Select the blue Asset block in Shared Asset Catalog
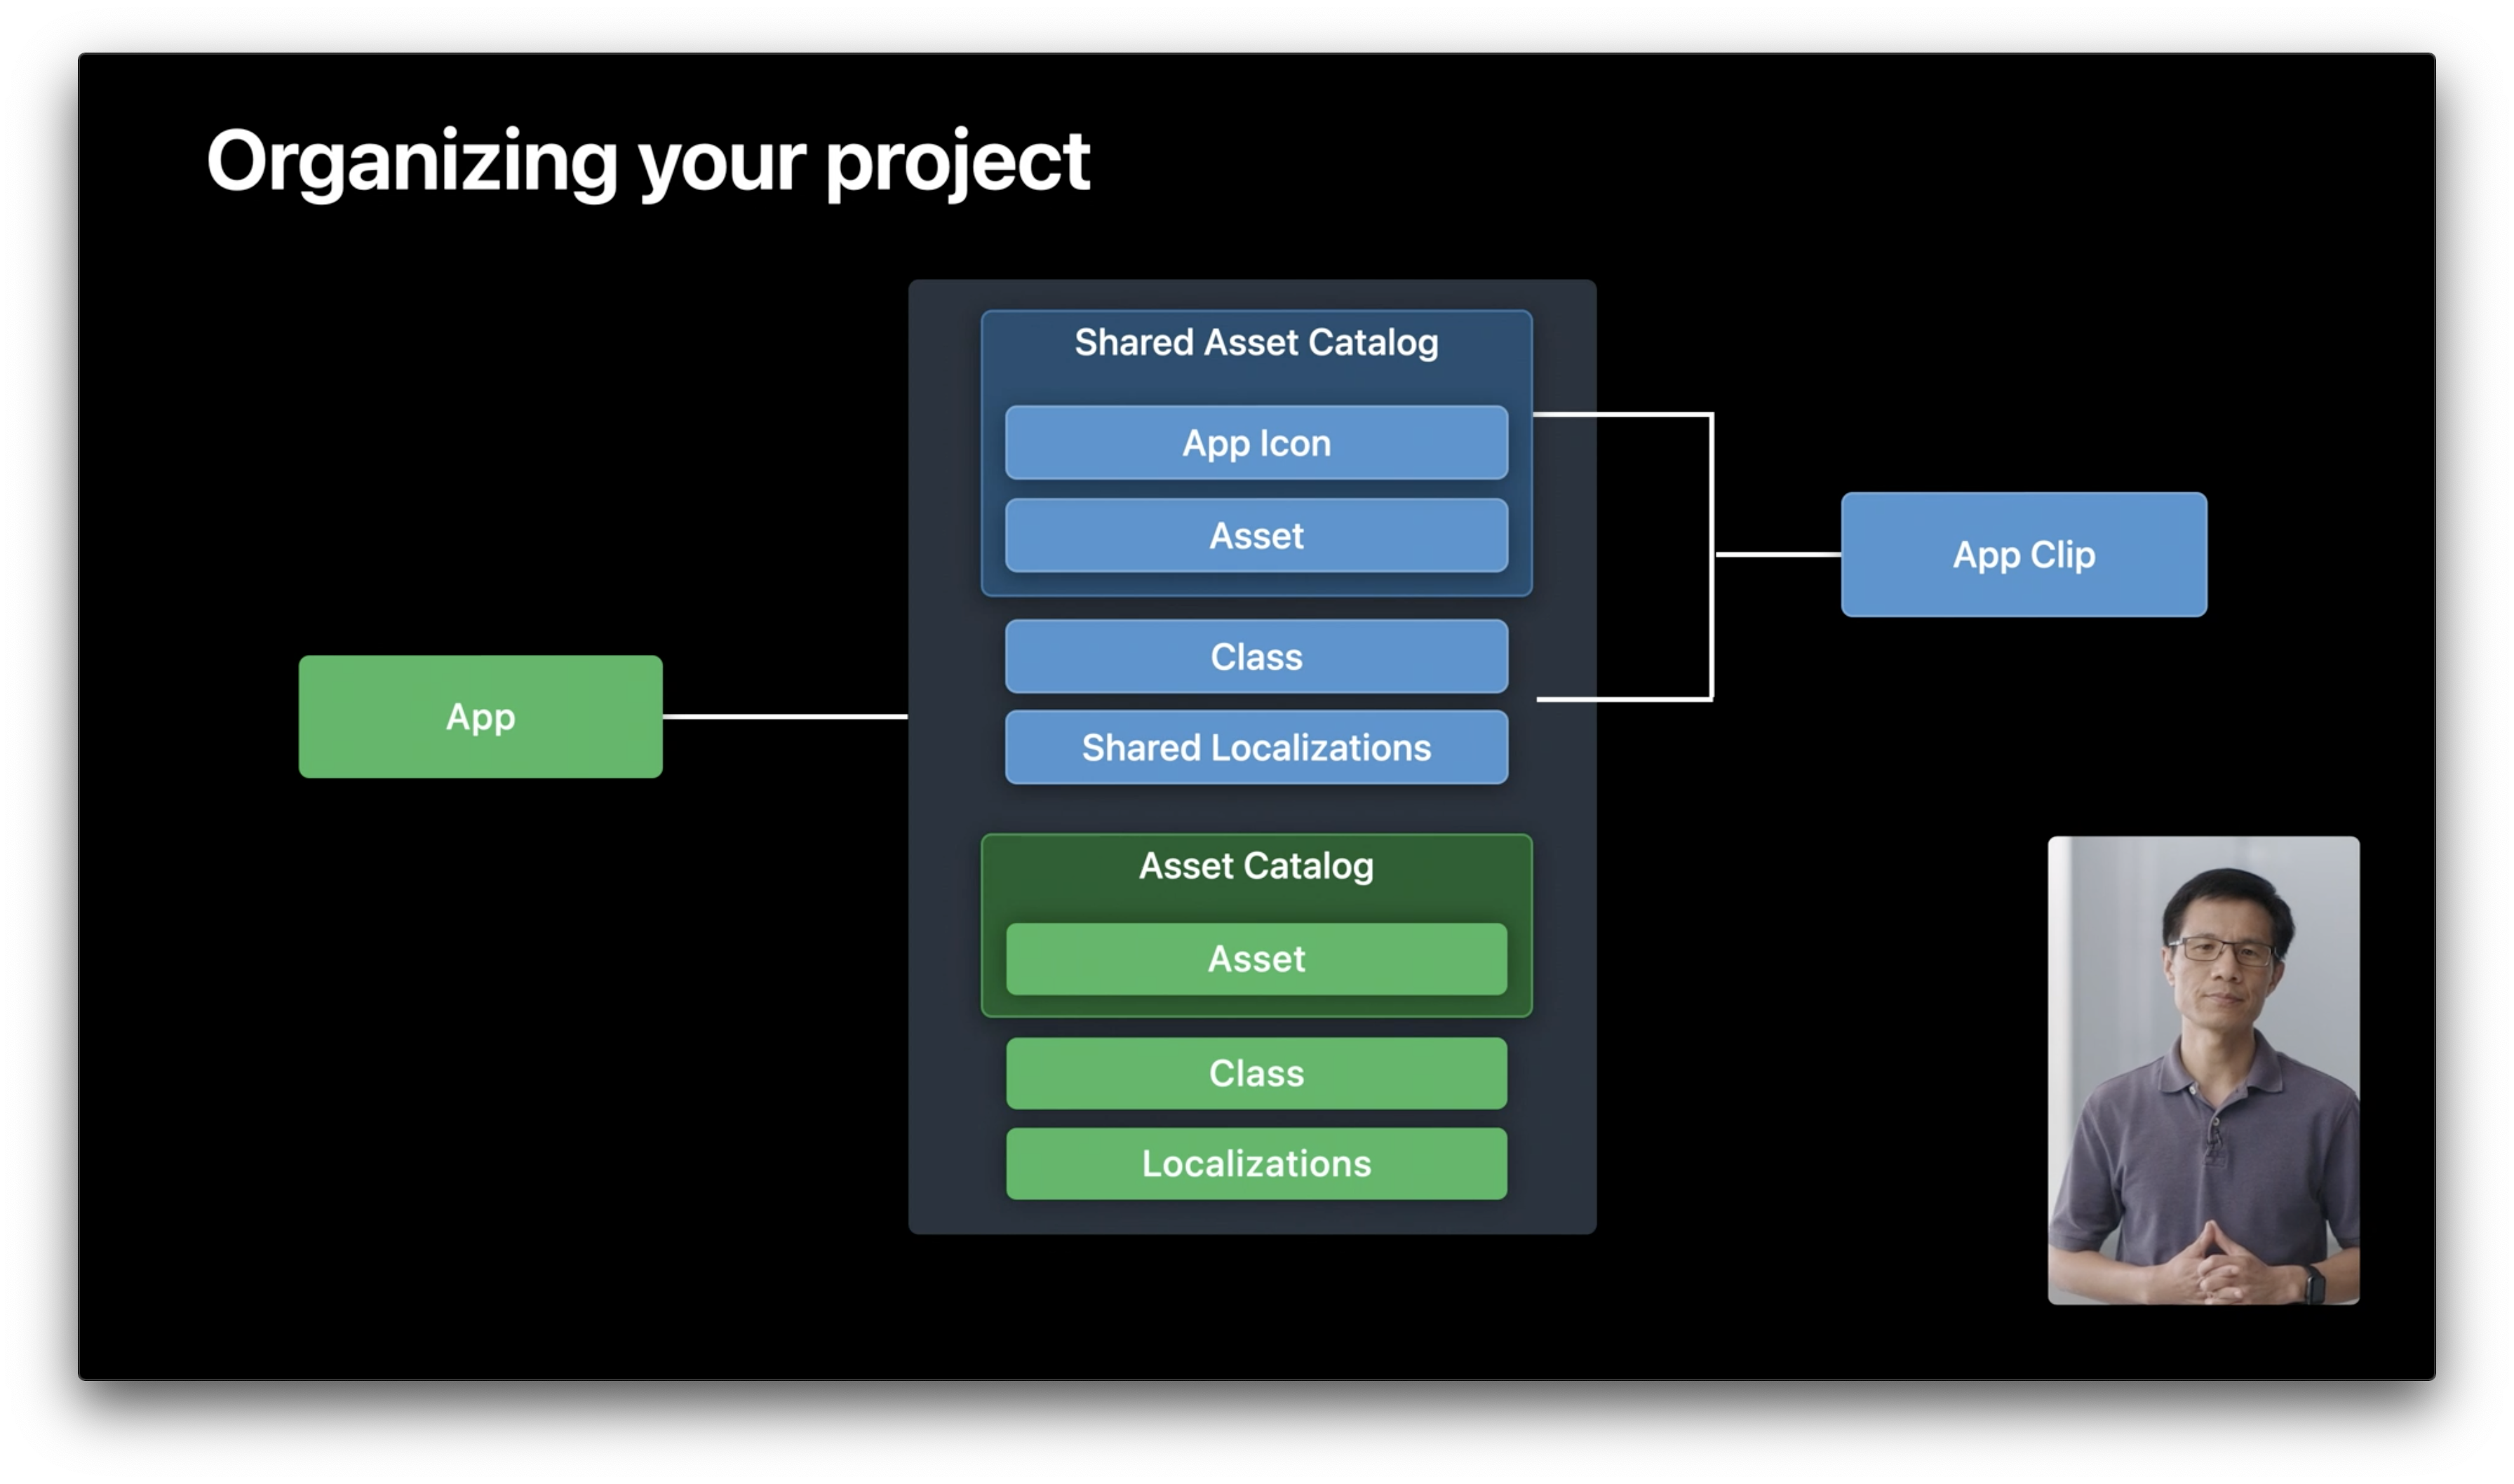Screen dimensions: 2514x1484 [1256, 535]
